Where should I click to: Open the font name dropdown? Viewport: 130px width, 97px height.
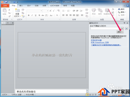click(41, 11)
